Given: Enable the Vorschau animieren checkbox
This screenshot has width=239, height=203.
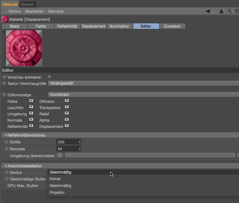Looking at the screenshot, I should (x=50, y=77).
